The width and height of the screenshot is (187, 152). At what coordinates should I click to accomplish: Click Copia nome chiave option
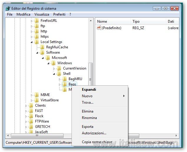point(97,142)
